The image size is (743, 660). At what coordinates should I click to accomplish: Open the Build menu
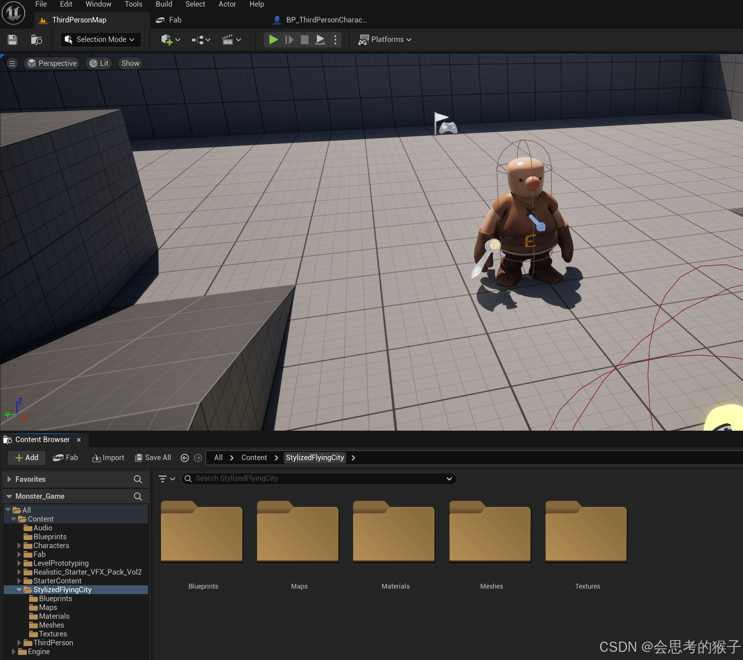click(164, 4)
